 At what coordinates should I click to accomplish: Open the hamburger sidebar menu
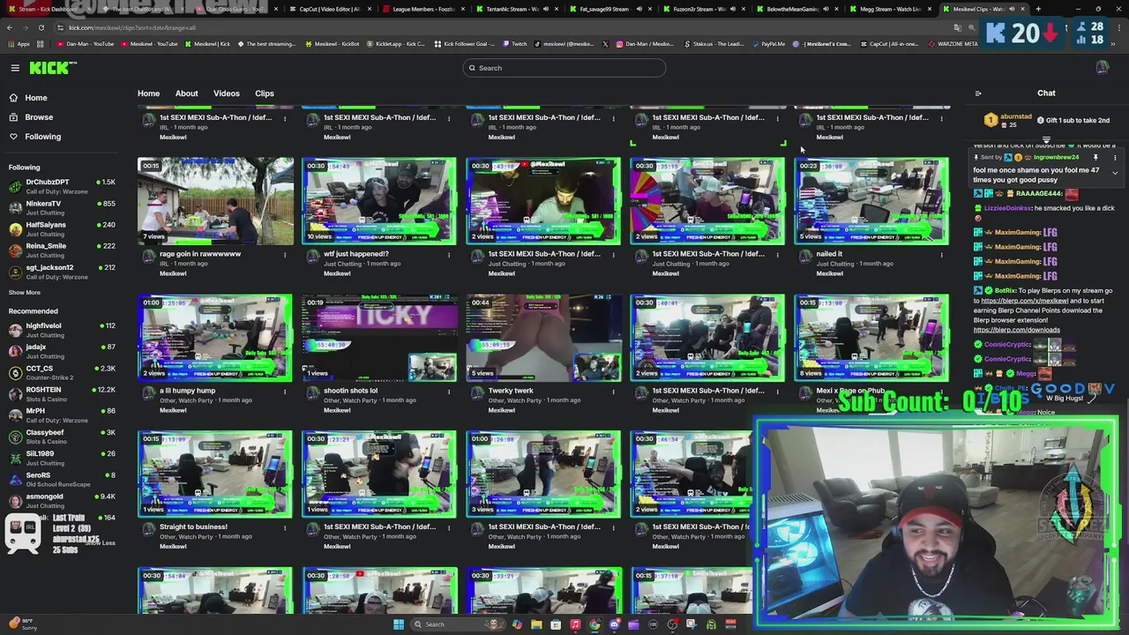(x=15, y=68)
